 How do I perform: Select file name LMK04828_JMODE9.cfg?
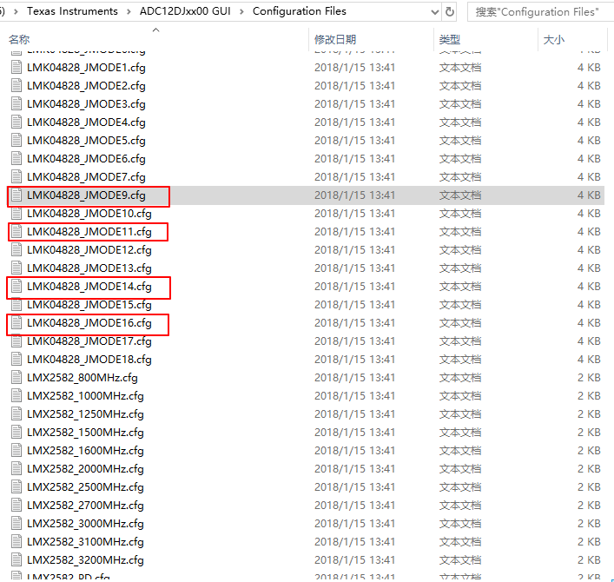point(86,195)
